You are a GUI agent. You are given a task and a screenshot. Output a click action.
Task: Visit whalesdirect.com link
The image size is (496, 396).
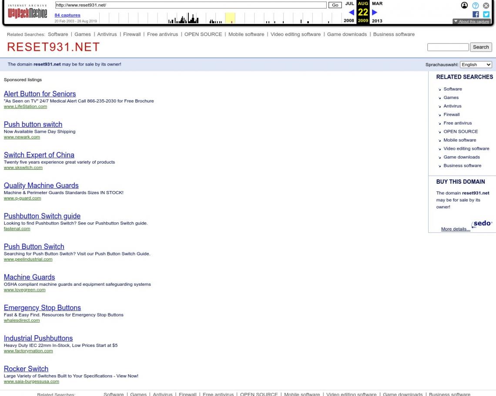tap(22, 320)
